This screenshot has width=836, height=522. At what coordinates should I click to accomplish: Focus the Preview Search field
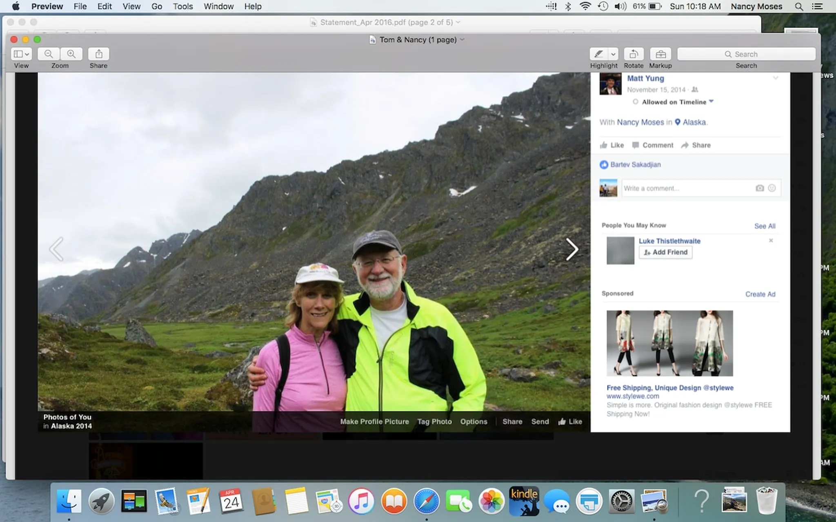tap(746, 54)
